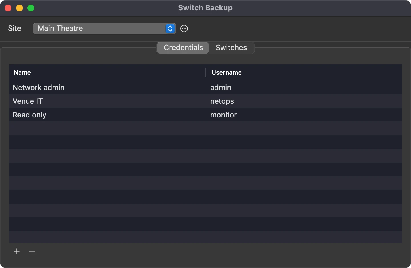Zoom the window with green button

pyautogui.click(x=31, y=8)
